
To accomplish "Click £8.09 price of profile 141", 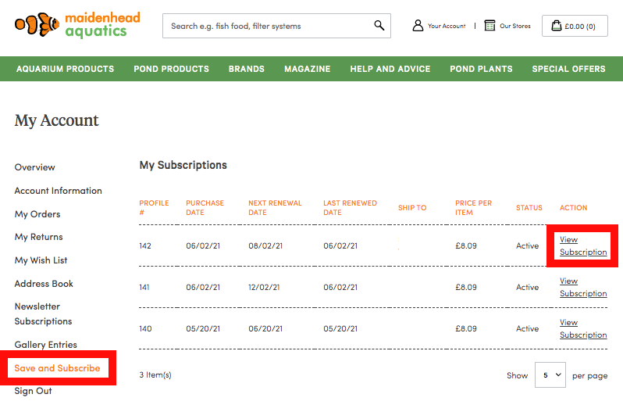I will (x=465, y=287).
